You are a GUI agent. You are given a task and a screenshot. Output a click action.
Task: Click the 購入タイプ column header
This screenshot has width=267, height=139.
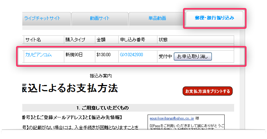pos(80,40)
